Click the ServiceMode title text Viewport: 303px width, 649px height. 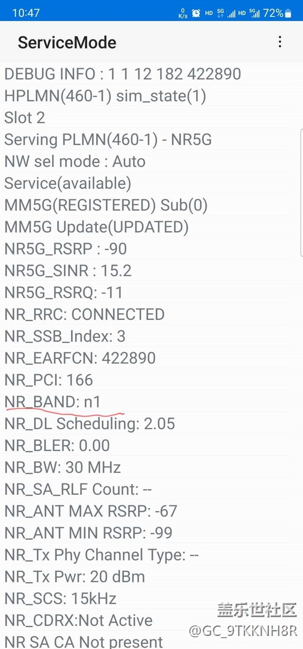click(67, 43)
